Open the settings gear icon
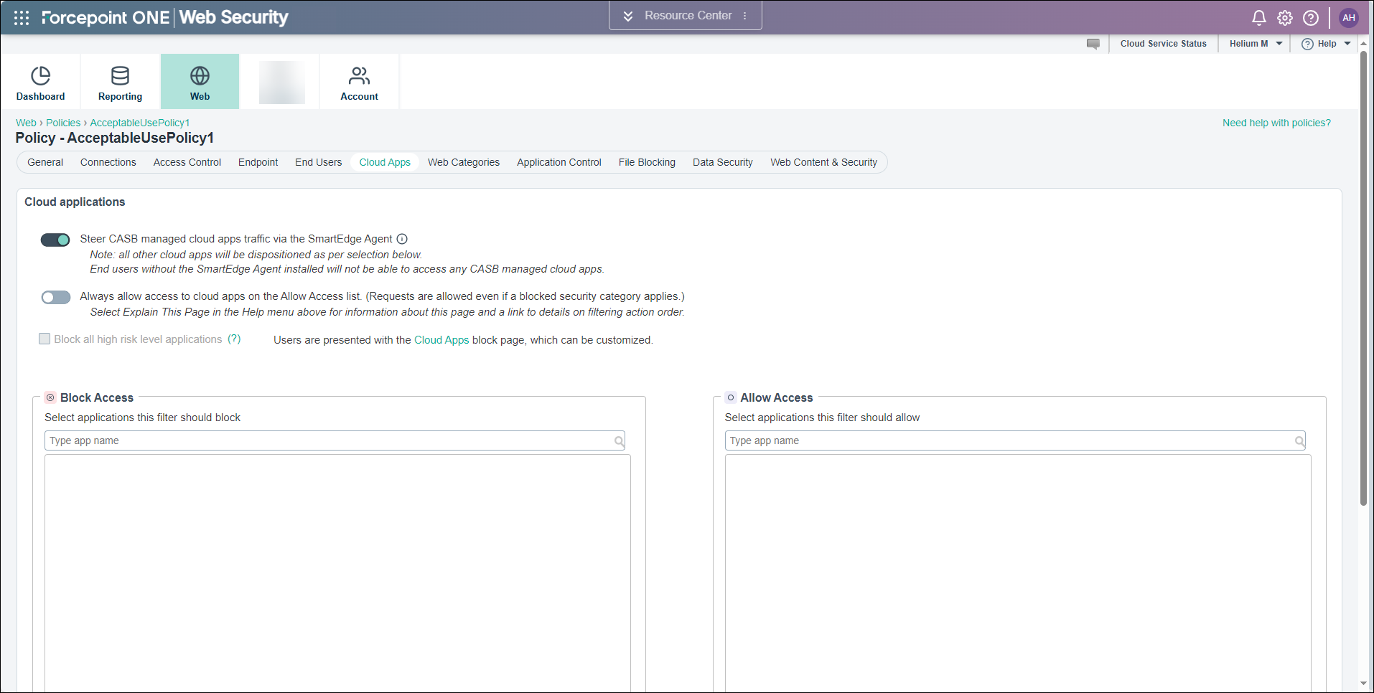Viewport: 1374px width, 693px height. 1284,18
